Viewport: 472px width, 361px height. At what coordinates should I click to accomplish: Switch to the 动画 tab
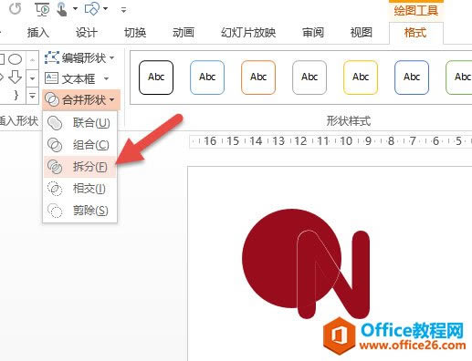[x=184, y=32]
